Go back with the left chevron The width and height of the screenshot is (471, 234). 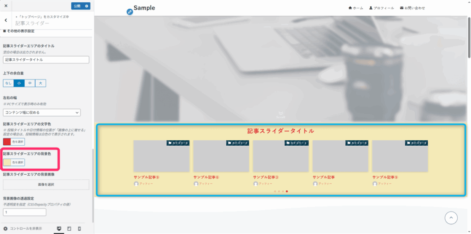tap(6, 20)
